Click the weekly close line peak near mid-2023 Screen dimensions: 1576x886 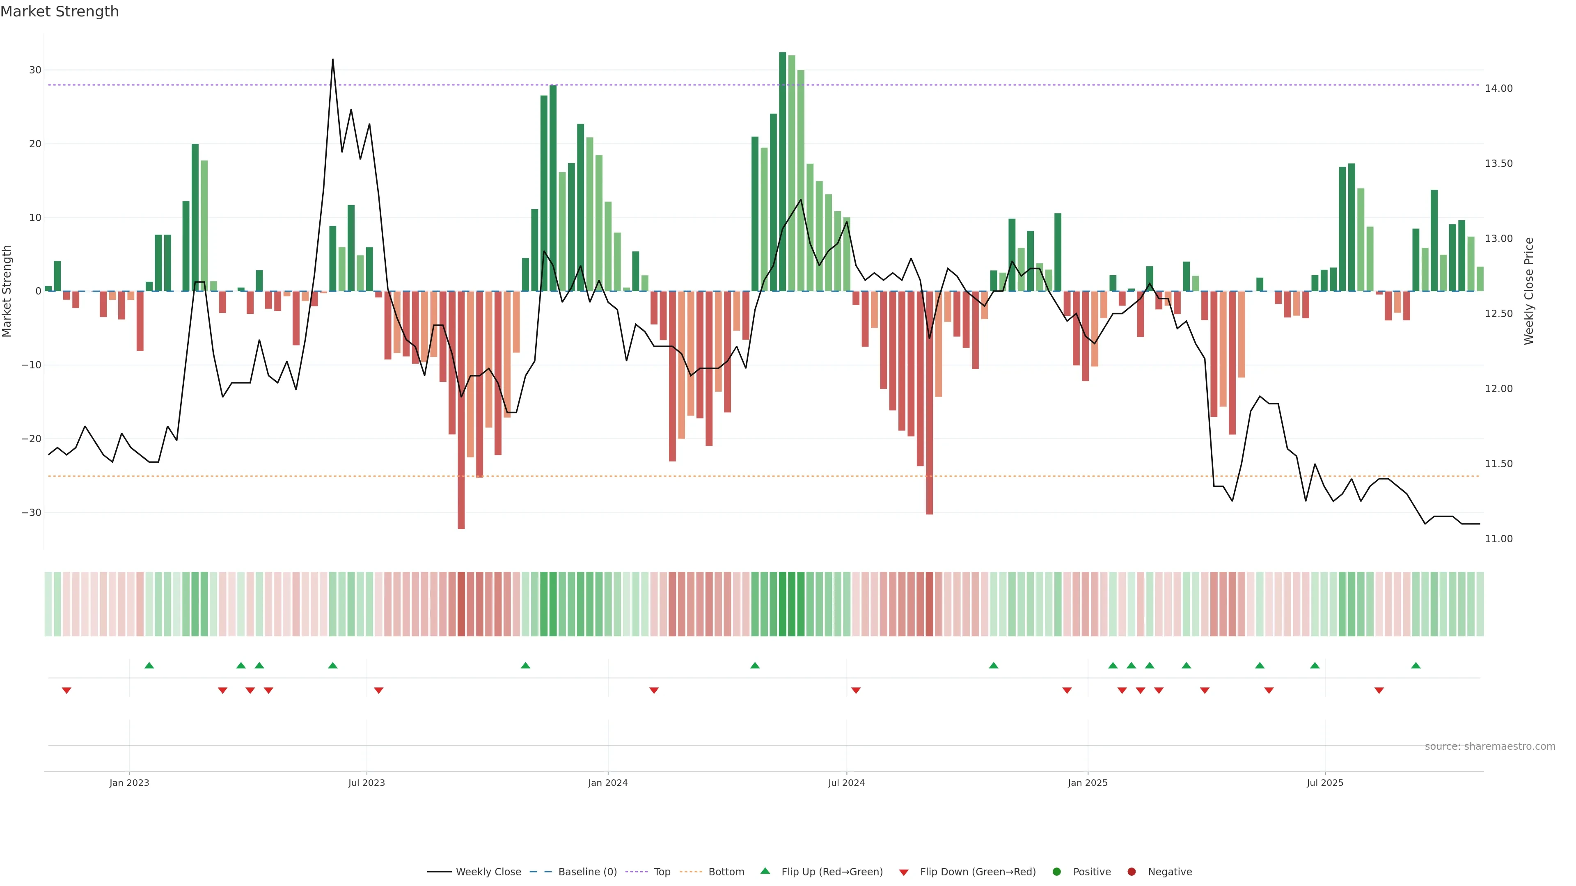[x=333, y=60]
